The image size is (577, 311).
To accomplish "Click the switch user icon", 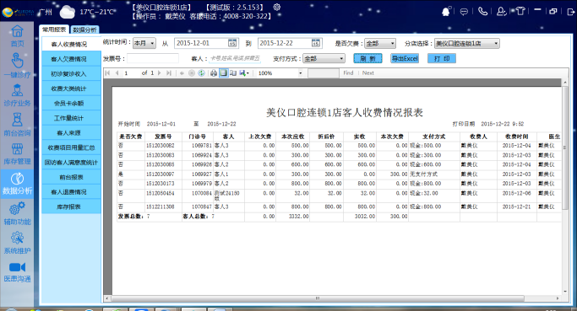I will [501, 12].
